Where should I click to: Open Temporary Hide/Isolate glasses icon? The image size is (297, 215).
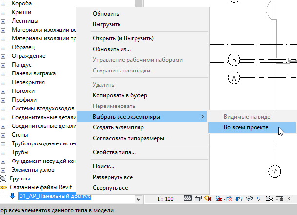click(x=249, y=198)
